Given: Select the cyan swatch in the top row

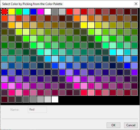Looking at the screenshot, I should (26, 11).
